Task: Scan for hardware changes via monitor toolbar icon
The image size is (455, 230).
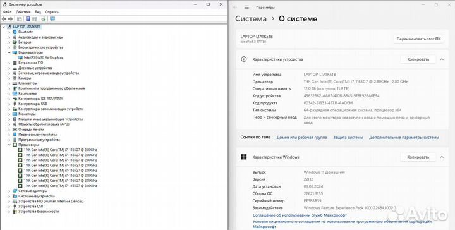Action: click(x=52, y=19)
